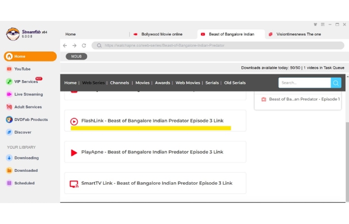Open Serials nav link

point(212,83)
